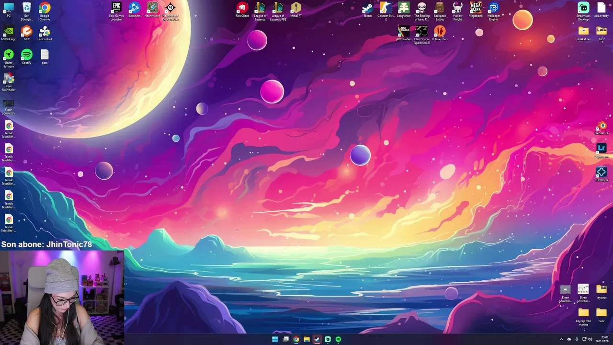Select the Wallpaper Engine desktop icon
This screenshot has height=345, width=613.
[494, 11]
